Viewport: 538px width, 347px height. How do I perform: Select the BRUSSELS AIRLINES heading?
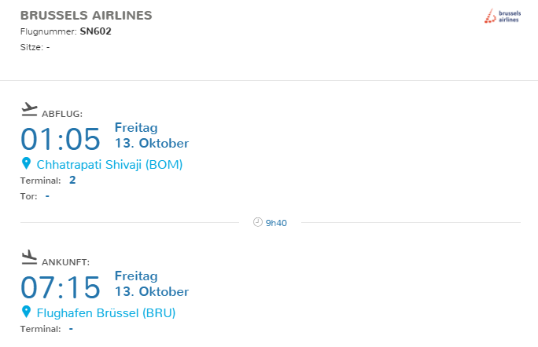pos(87,16)
